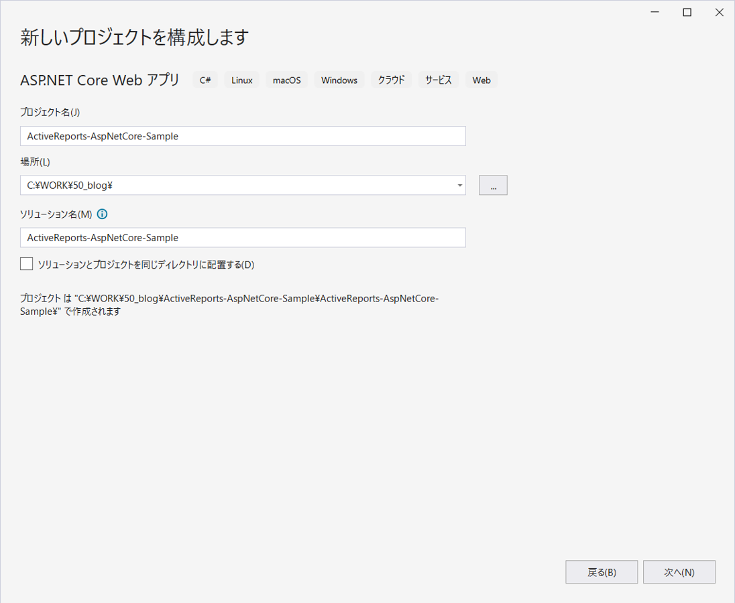Click the Windows tag
Viewport: 735px width, 603px height.
coord(339,80)
